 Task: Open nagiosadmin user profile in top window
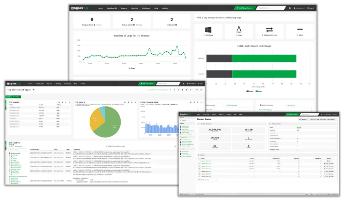299,8
